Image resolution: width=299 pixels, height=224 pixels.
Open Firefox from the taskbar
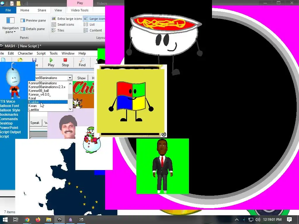point(38,220)
